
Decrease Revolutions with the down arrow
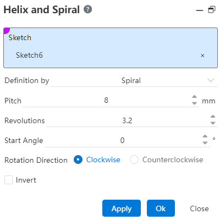coord(213,123)
